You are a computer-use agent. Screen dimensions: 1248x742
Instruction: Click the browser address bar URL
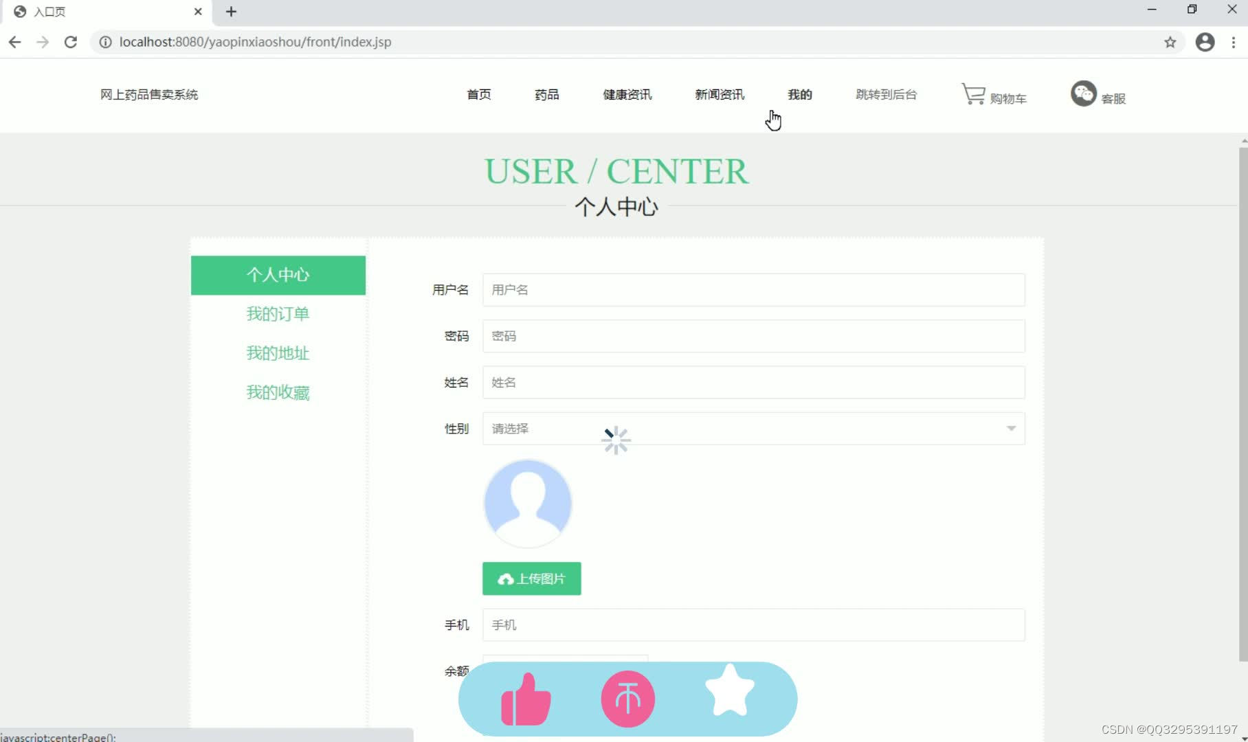tap(255, 42)
